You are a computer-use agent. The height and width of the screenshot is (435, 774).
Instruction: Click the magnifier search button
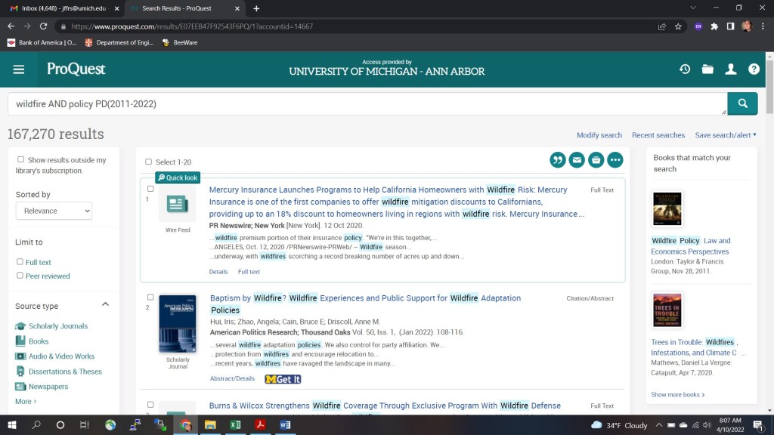pyautogui.click(x=742, y=103)
